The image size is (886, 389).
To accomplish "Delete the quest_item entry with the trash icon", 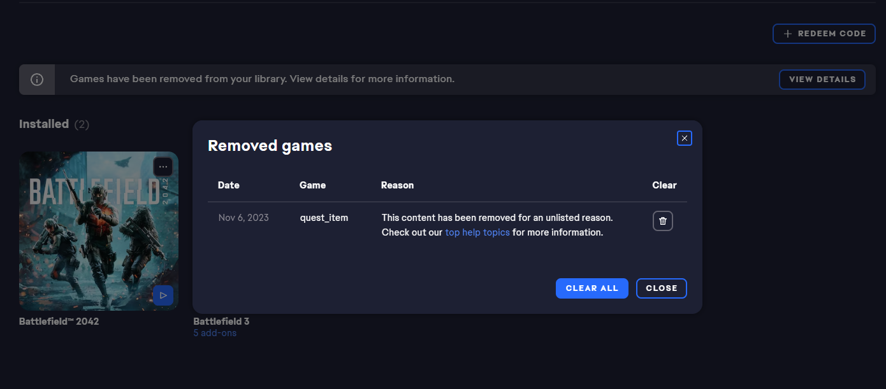I will 662,220.
